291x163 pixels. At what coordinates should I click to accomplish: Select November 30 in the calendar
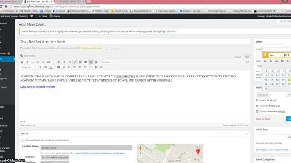266,89
